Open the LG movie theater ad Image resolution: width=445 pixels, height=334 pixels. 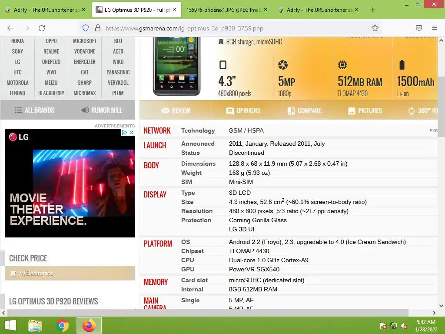coord(70,183)
